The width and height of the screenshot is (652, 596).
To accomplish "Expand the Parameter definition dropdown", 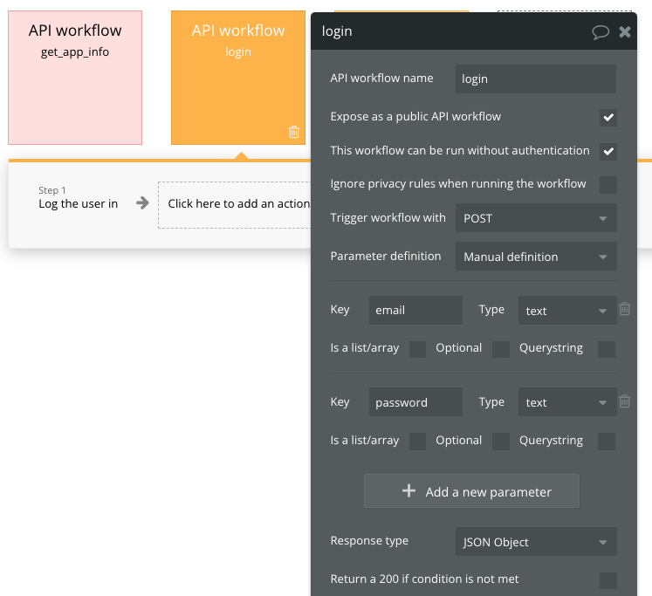I will click(x=536, y=257).
